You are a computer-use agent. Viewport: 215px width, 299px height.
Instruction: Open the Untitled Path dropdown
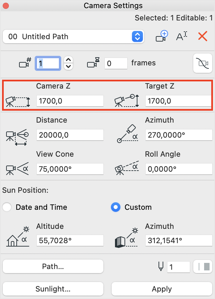point(73,36)
